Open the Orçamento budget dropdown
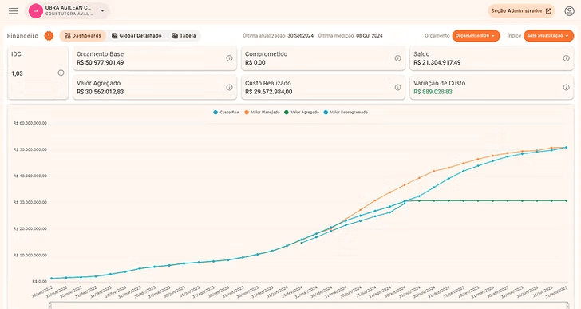581x309 pixels. tap(476, 36)
